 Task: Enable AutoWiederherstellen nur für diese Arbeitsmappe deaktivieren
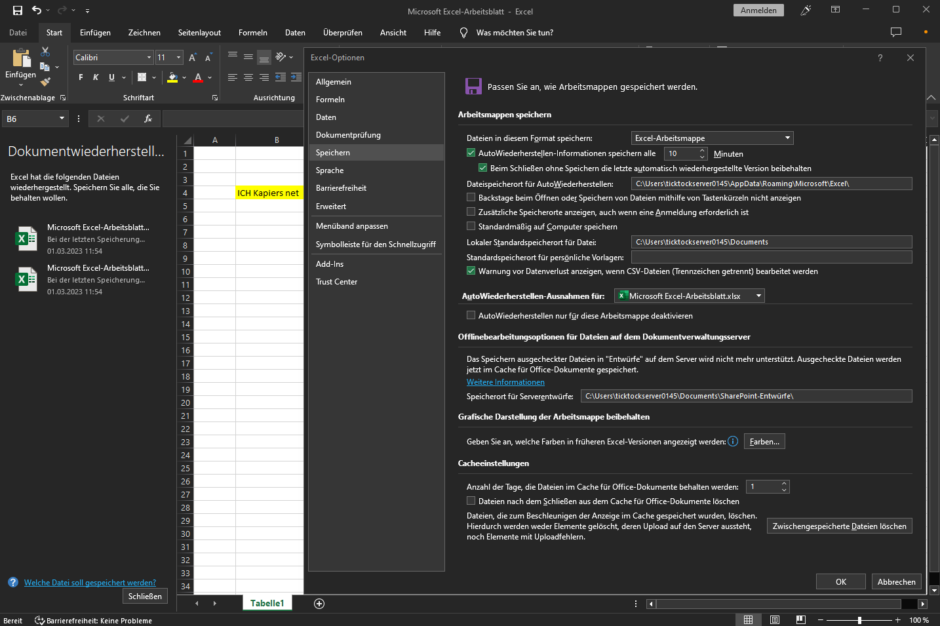click(x=471, y=315)
